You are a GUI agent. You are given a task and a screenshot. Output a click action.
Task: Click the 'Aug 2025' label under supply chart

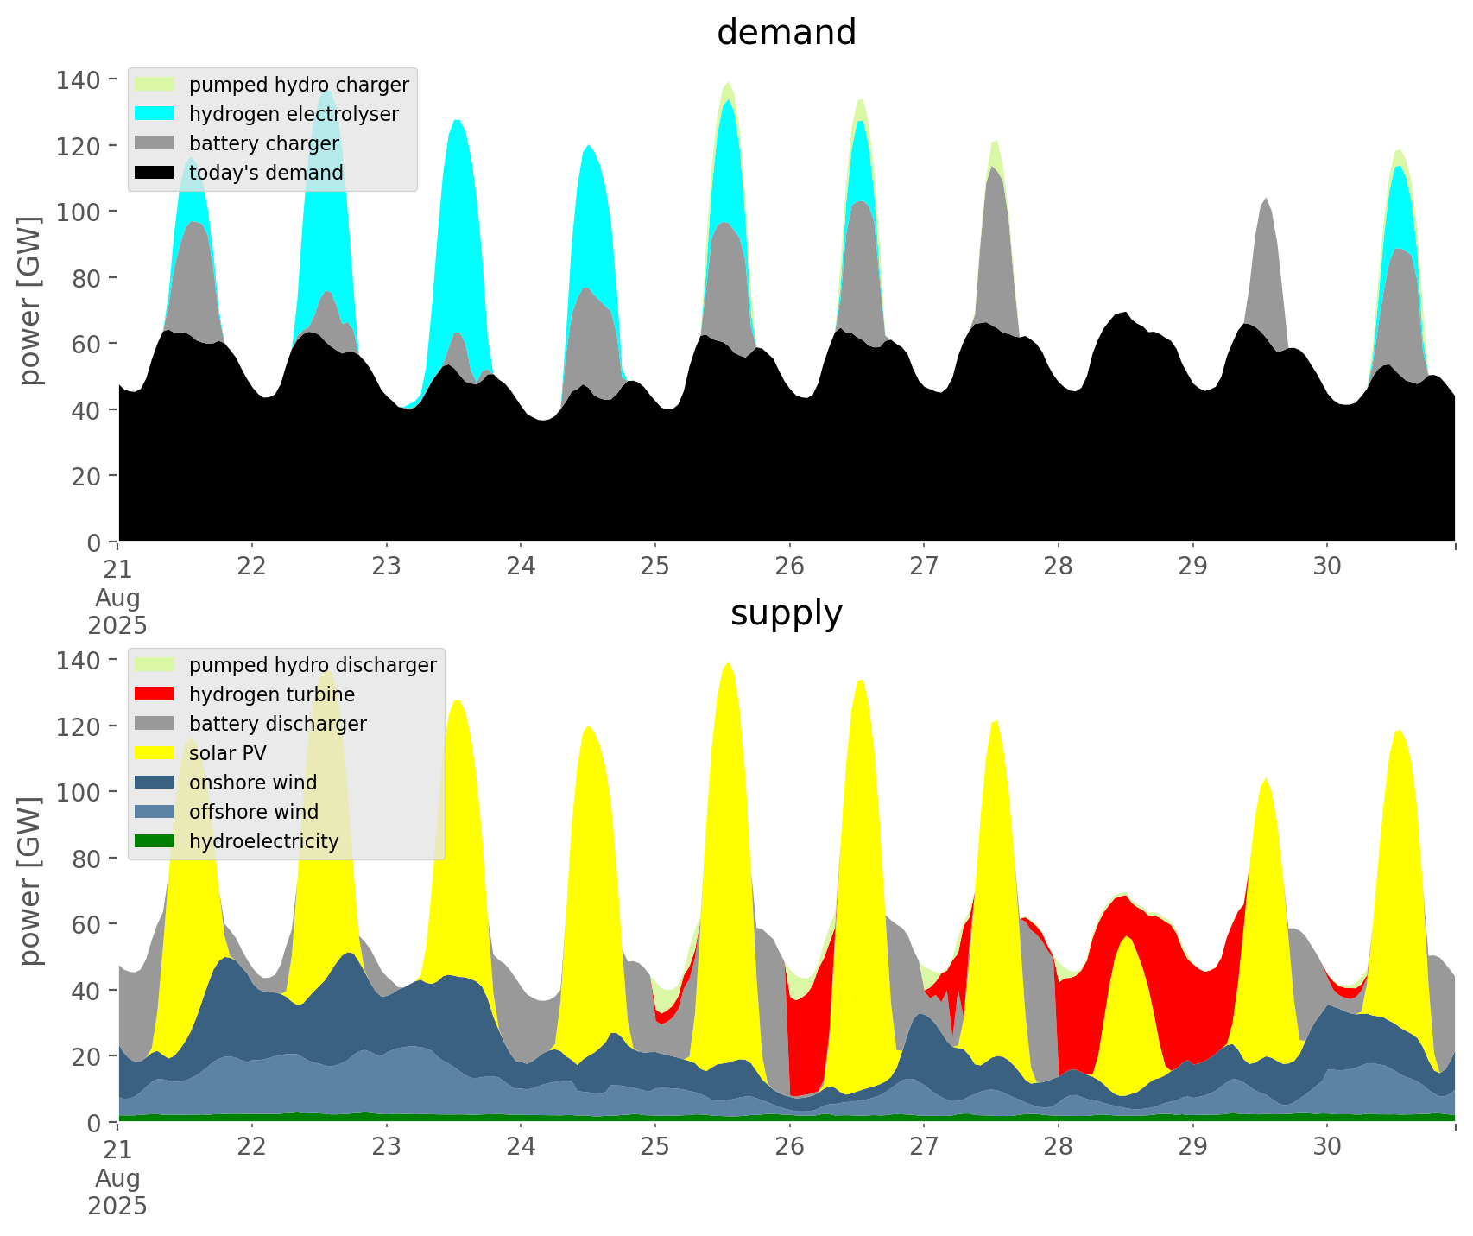[117, 1192]
